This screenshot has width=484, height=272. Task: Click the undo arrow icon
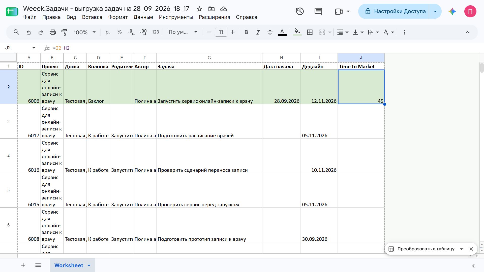(29, 32)
